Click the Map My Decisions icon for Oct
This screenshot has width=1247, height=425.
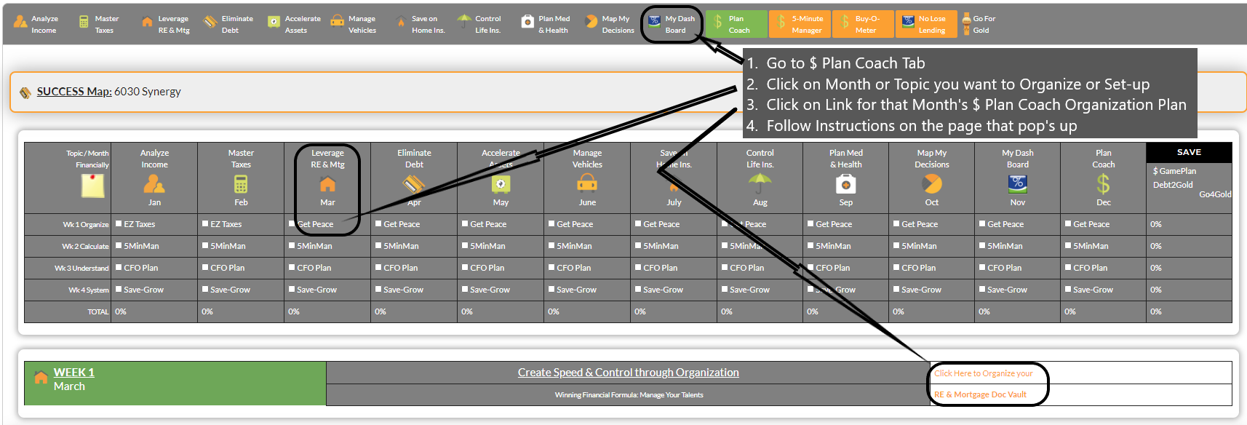pos(931,184)
